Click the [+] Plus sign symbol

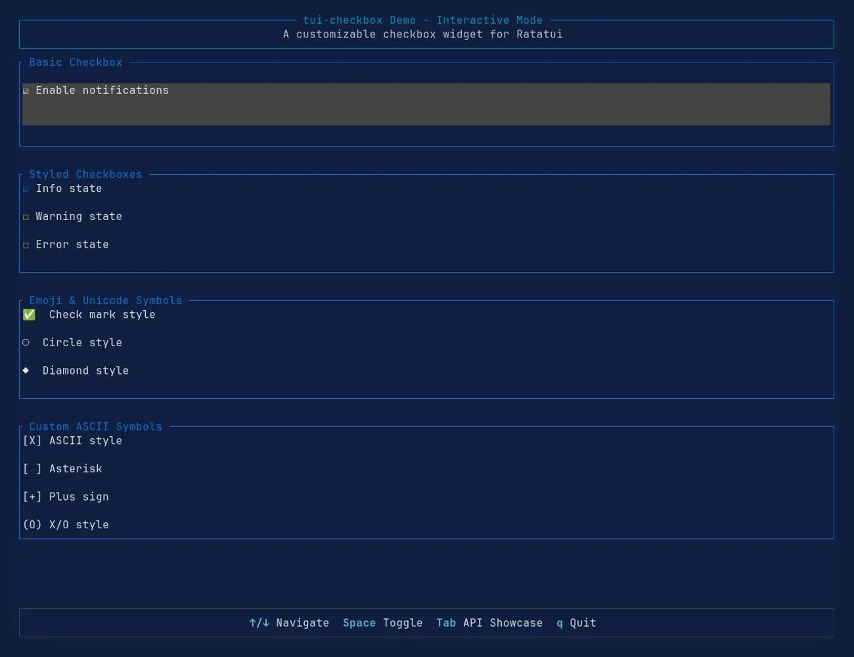(x=32, y=496)
